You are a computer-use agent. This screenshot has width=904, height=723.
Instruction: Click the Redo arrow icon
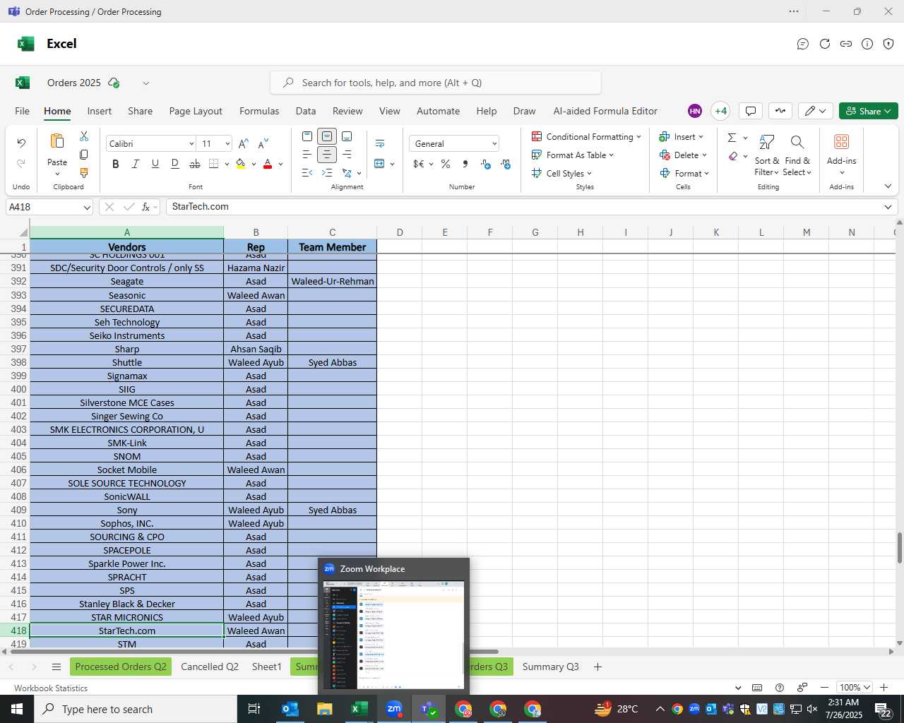coord(21,164)
